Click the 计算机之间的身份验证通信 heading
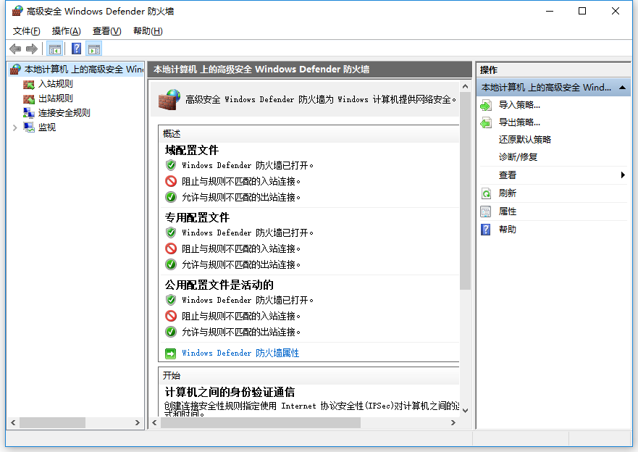 [230, 392]
